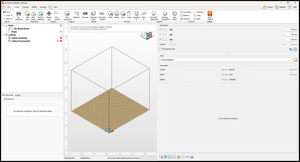Zoom to Area
Screen dimensions: 300x162
(x=197, y=16)
